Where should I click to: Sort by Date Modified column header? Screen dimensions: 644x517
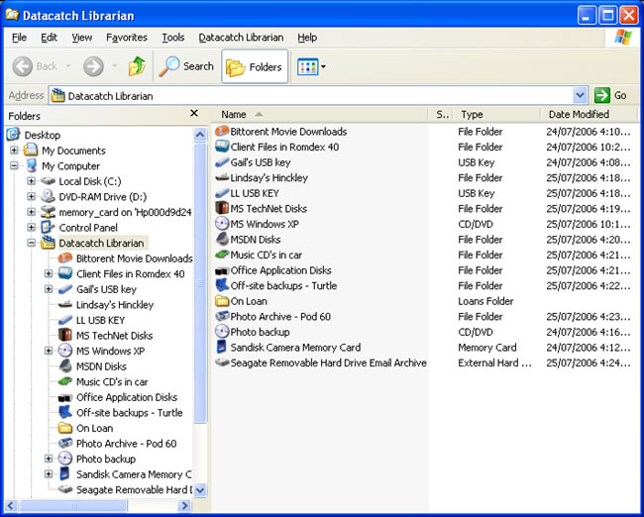tap(590, 114)
